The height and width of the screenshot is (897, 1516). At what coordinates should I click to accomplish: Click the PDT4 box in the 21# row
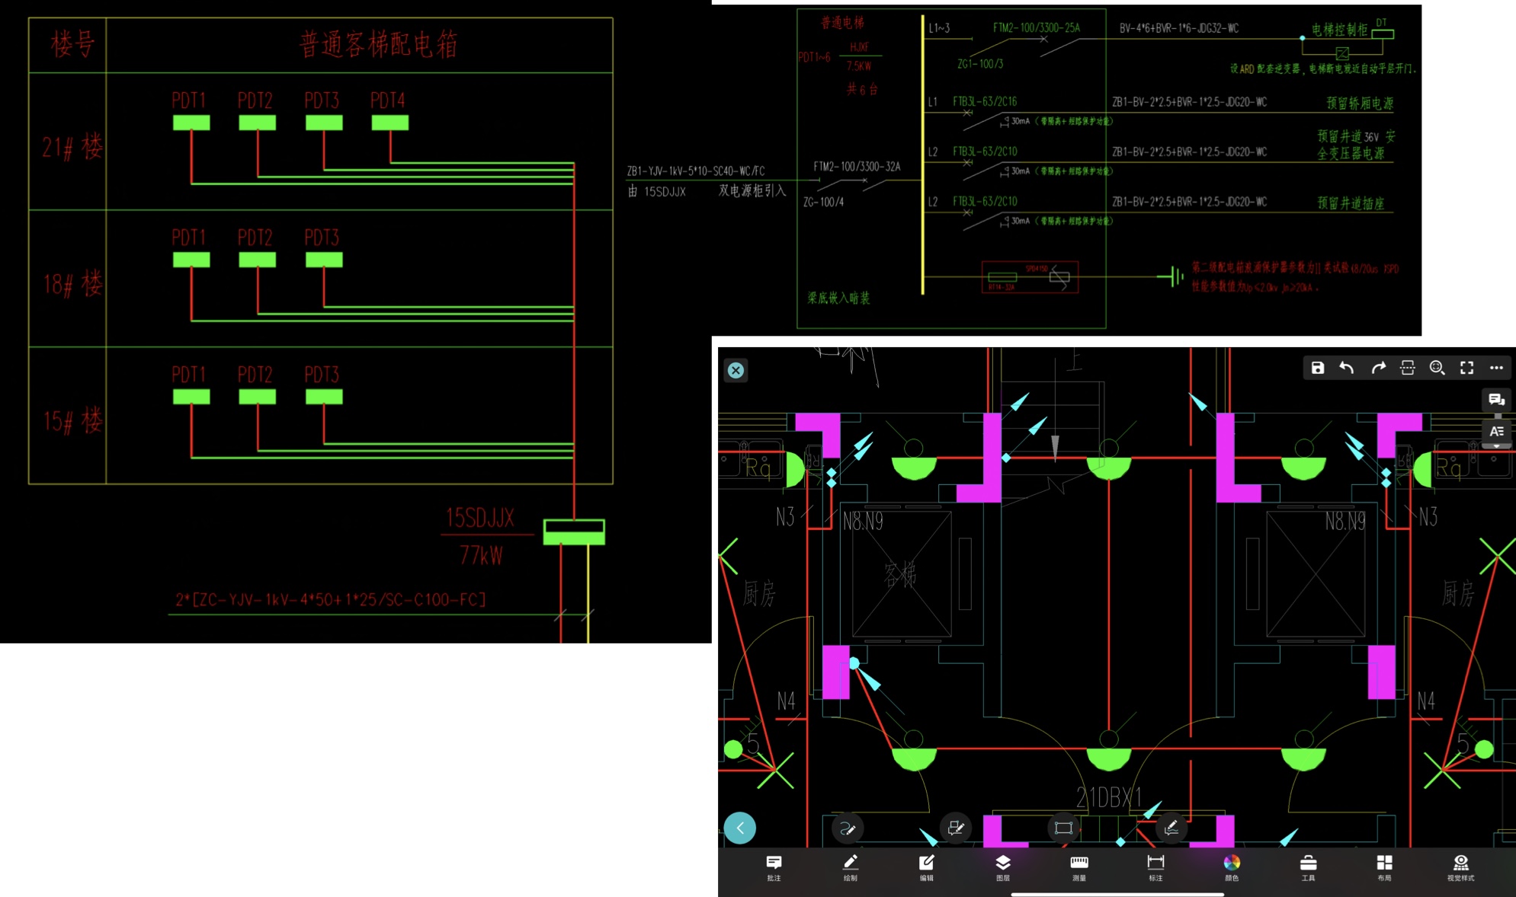(389, 123)
